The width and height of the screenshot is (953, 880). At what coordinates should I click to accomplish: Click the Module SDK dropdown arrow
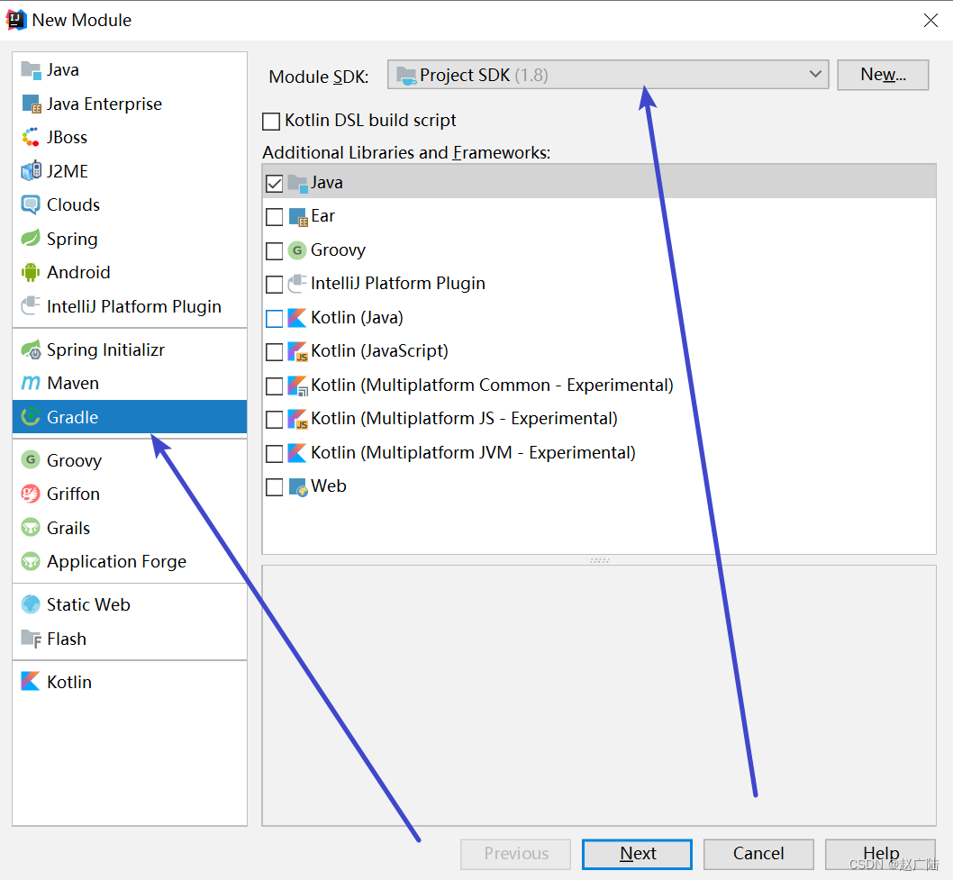coord(815,74)
